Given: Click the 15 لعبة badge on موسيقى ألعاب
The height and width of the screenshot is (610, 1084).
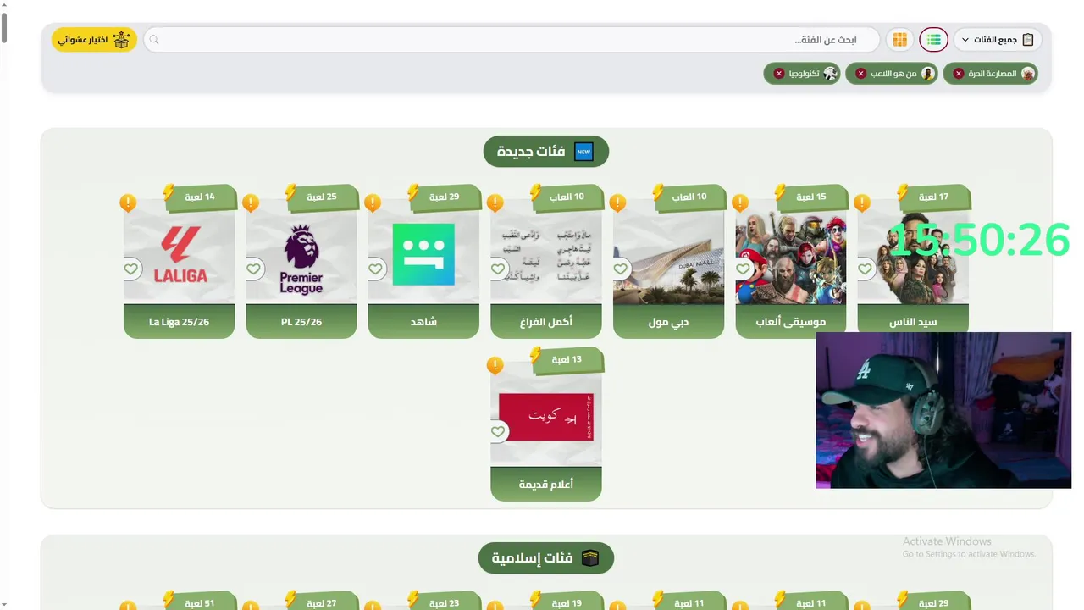Looking at the screenshot, I should (811, 197).
